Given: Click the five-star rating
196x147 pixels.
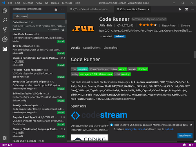Looking at the screenshot, I should tap(147, 25).
